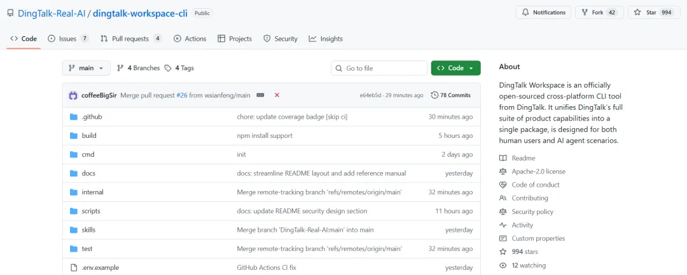687x275 pixels.
Task: Click the folder icon for test
Action: pos(74,248)
